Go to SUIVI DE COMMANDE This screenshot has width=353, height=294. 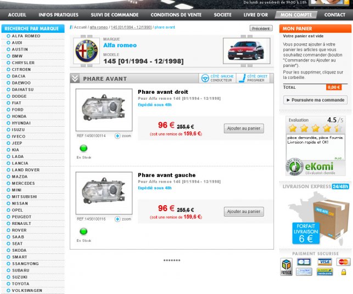(x=115, y=15)
